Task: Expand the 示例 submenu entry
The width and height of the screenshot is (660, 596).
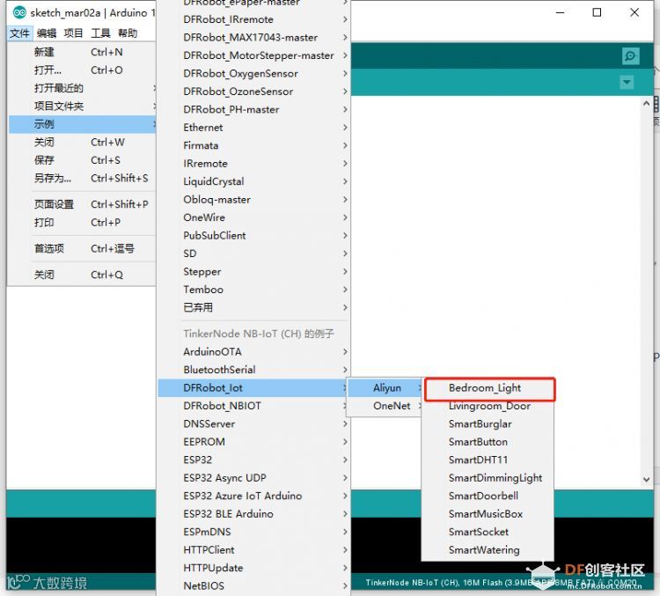Action: (x=82, y=124)
